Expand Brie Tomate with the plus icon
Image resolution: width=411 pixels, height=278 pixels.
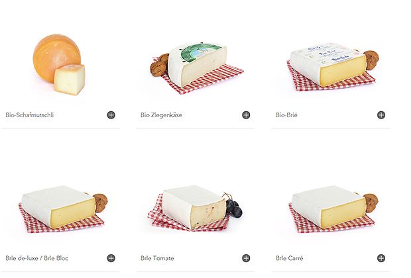(x=246, y=258)
